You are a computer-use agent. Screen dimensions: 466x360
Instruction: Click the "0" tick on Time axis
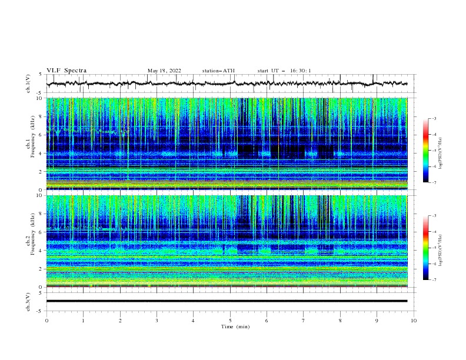click(46, 321)
